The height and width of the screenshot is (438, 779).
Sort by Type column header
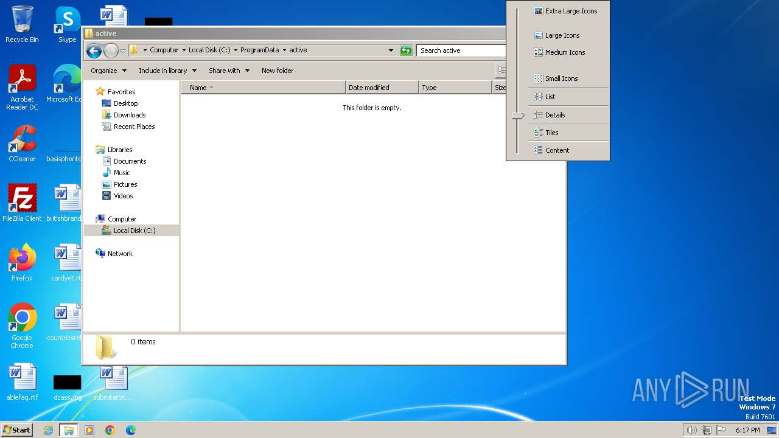[x=455, y=88]
